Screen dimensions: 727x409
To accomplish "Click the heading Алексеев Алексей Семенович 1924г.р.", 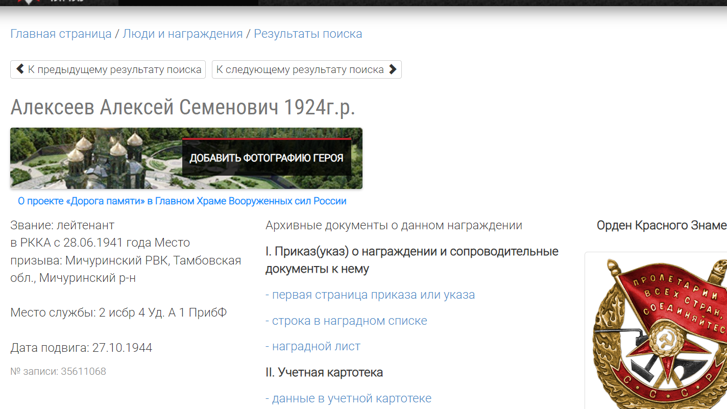I will click(x=182, y=108).
